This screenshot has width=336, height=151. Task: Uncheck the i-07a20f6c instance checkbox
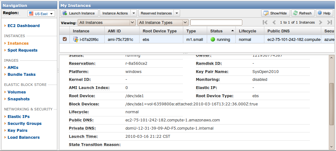[65, 39]
